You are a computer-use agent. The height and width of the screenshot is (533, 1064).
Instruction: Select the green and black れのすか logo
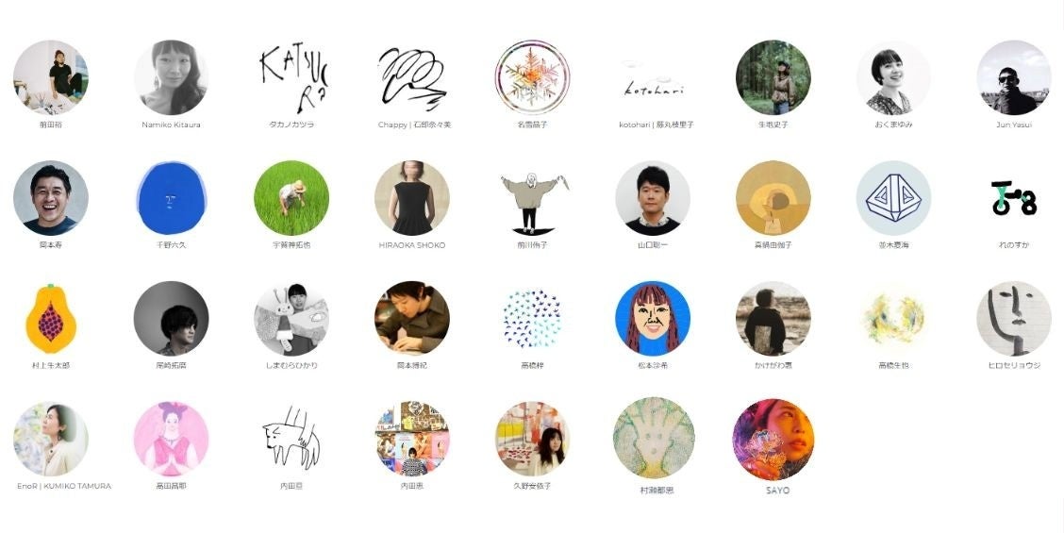coord(1014,198)
